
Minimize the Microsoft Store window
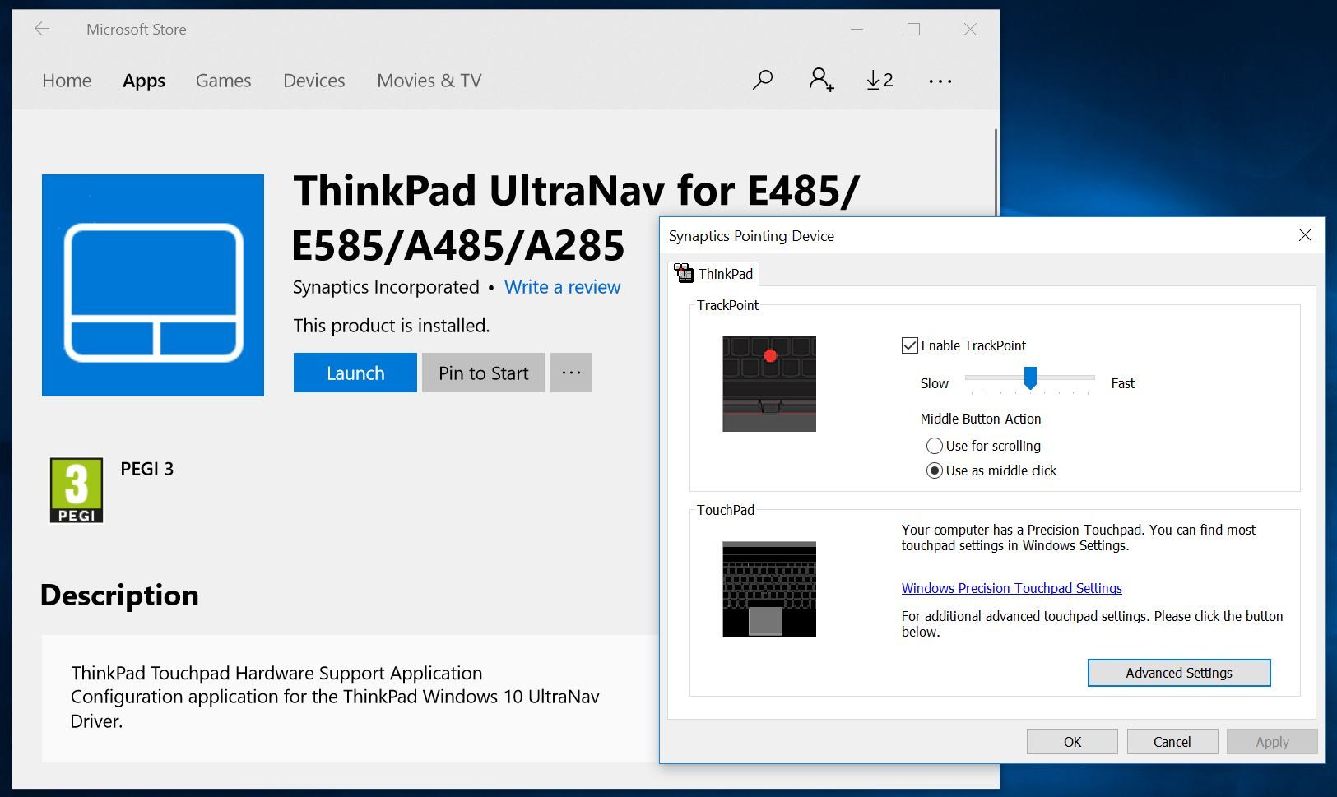pyautogui.click(x=857, y=29)
